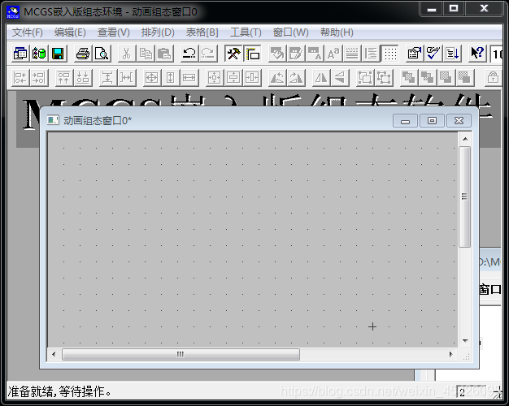Open the workbench window icon
Screen dimensions: 509x406
pyautogui.click(x=20, y=54)
